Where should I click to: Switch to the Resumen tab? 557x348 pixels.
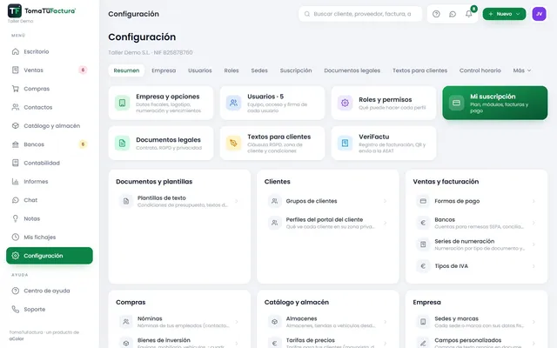point(126,70)
